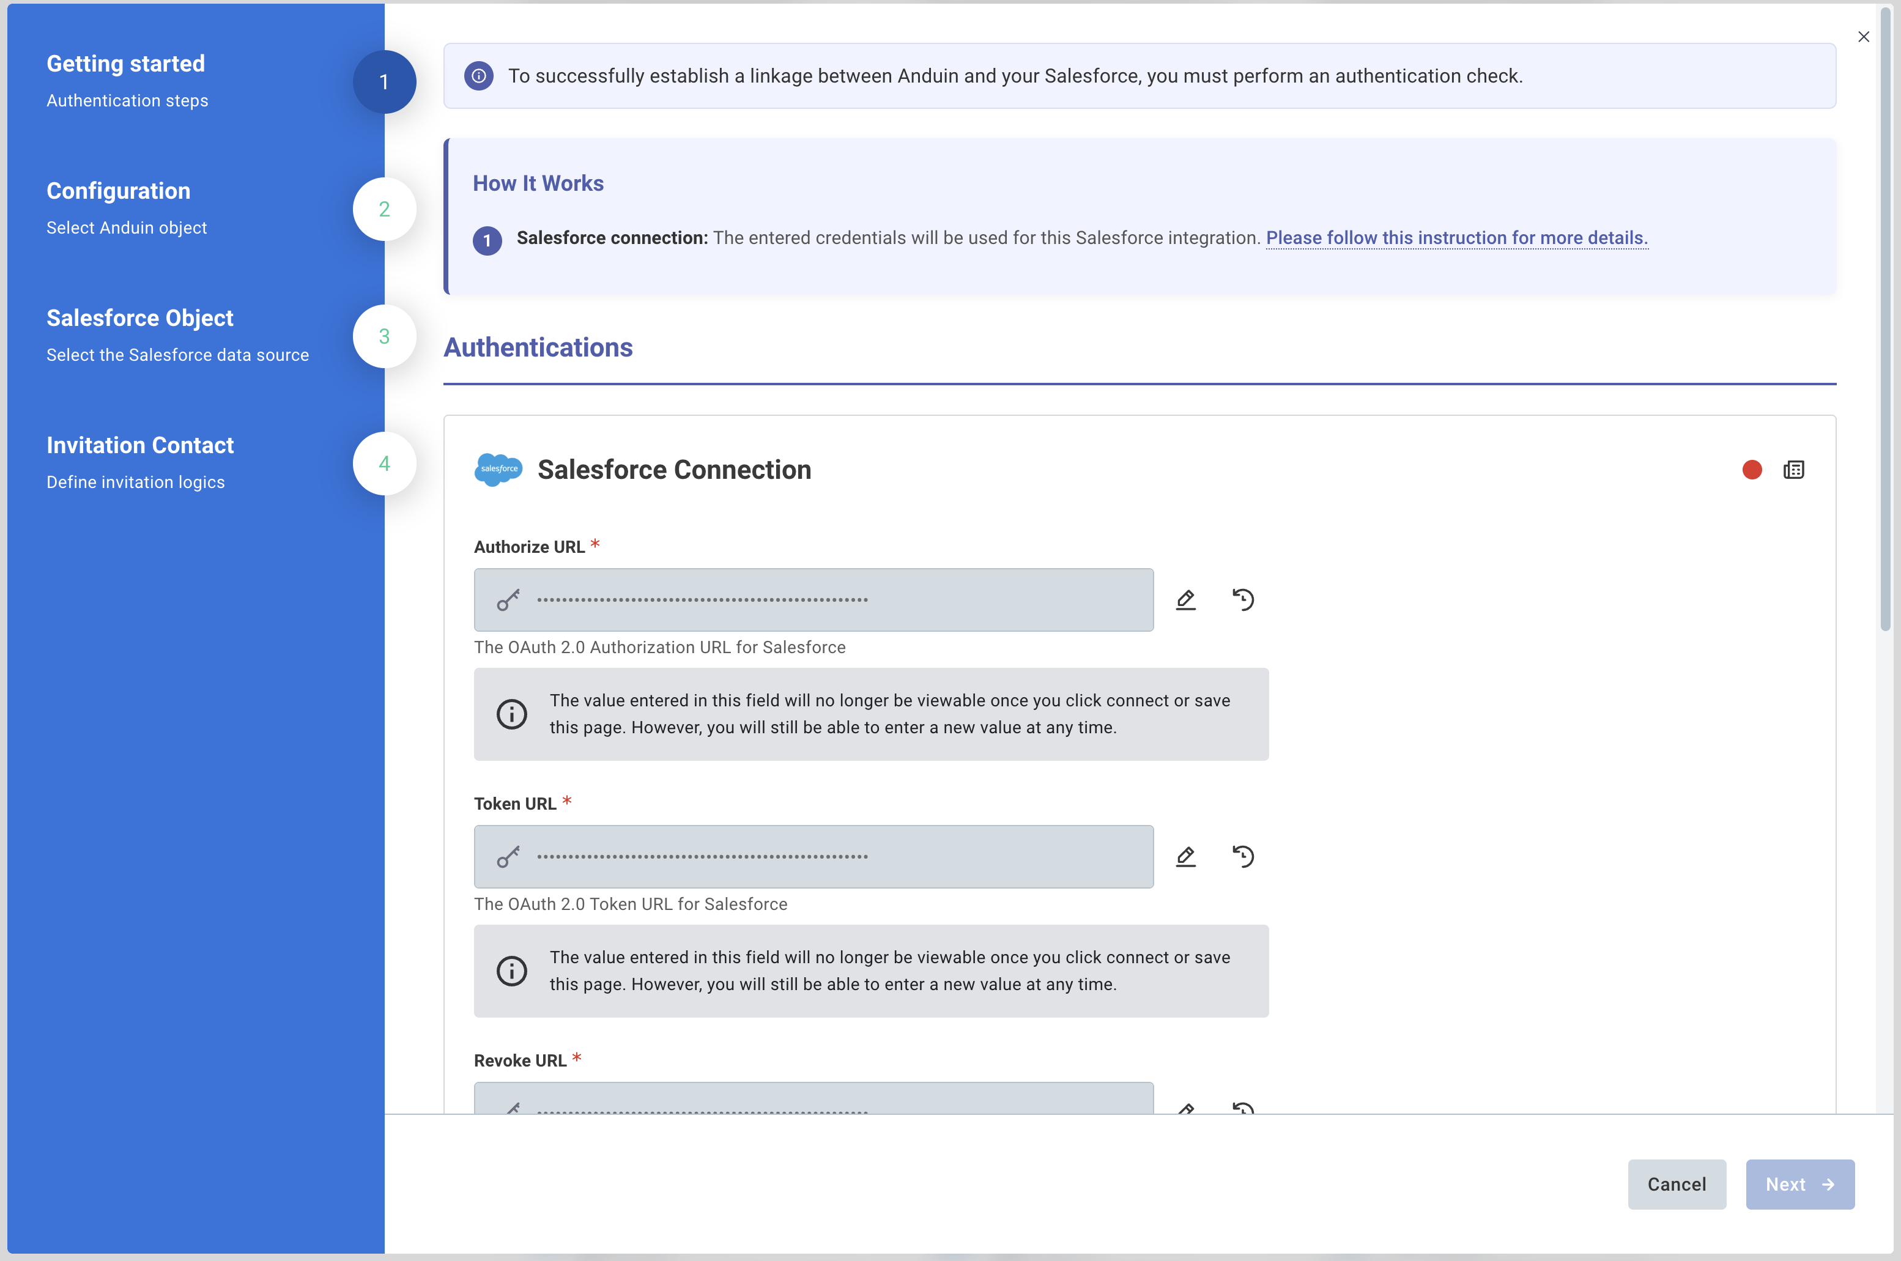The width and height of the screenshot is (1901, 1261).
Task: Click the step 4 circle
Action: [384, 463]
